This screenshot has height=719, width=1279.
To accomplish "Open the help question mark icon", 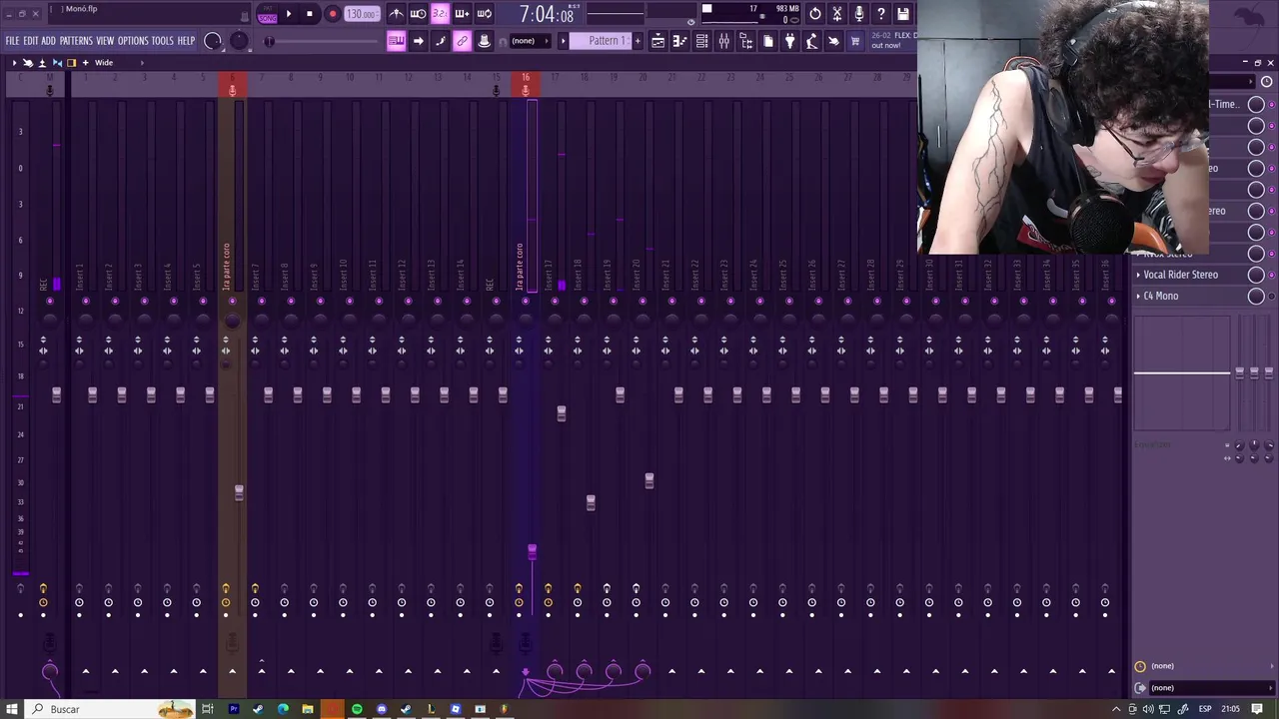I will point(881,14).
